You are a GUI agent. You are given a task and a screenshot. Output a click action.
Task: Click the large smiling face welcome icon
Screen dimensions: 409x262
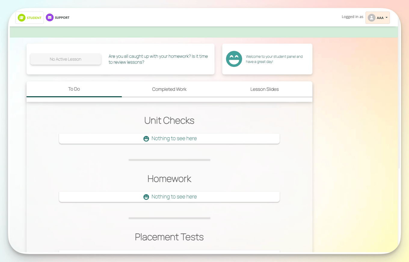pos(234,59)
